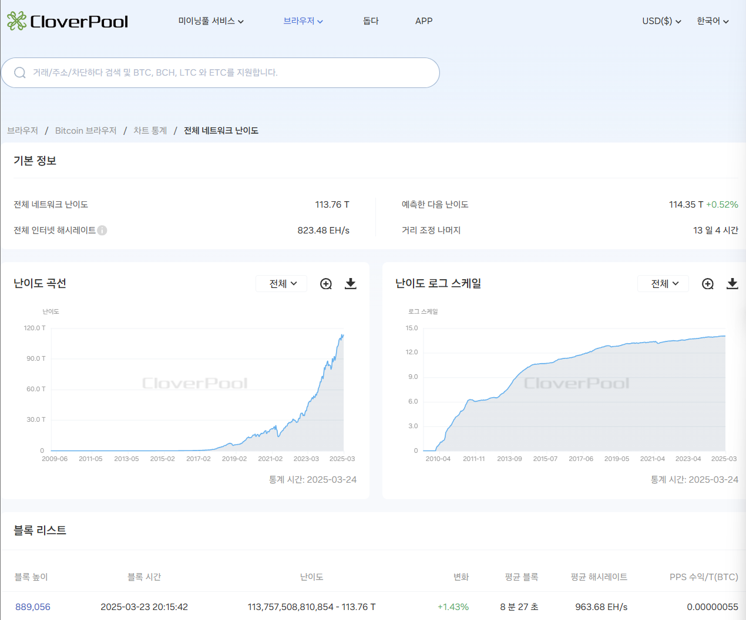
Task: Navigate to 차트 통계 breadcrumb
Action: (150, 131)
